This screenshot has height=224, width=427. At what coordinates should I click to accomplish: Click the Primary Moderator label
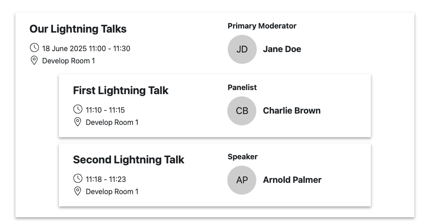click(x=262, y=26)
